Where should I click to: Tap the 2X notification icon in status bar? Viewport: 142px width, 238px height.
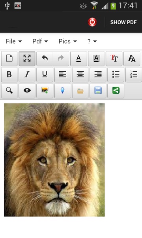pyautogui.click(x=18, y=6)
